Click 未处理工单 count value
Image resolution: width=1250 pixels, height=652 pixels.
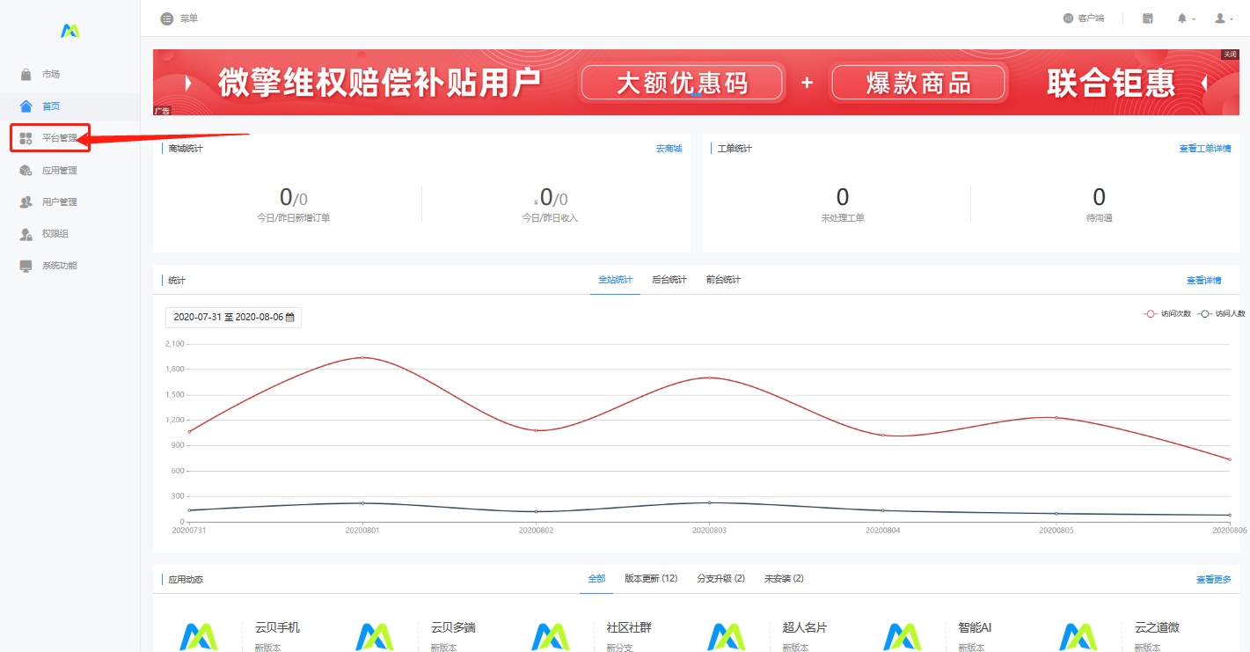tap(842, 197)
